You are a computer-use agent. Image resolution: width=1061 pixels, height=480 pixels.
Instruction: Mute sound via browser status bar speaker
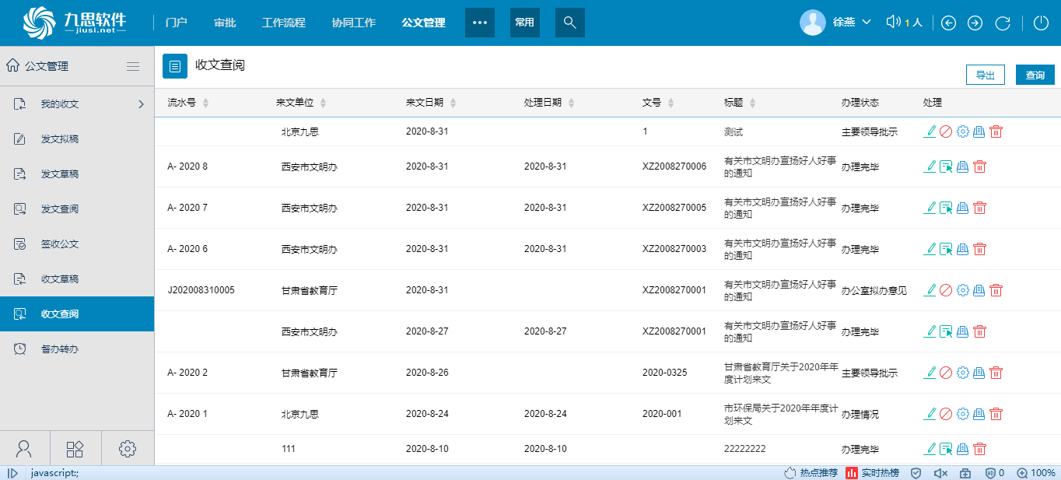(940, 473)
